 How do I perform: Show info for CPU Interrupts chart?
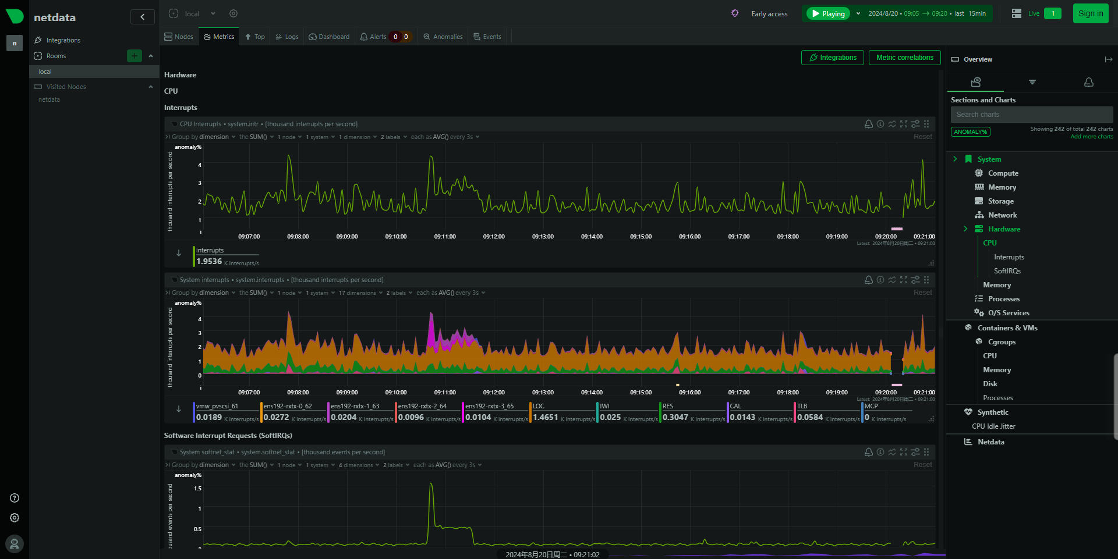coord(880,124)
